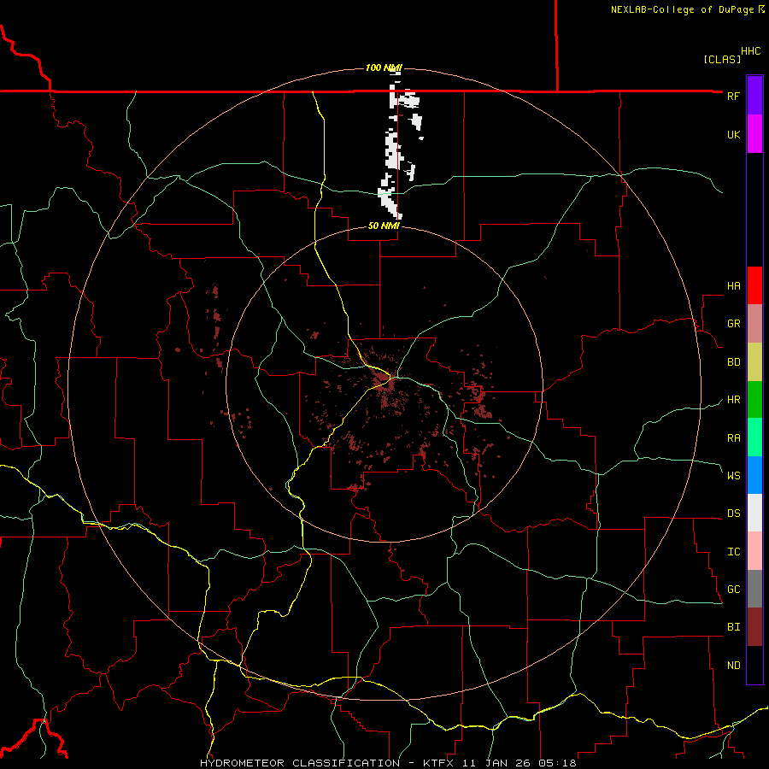Click the RF legend label
This screenshot has height=769, width=769.
coord(733,96)
